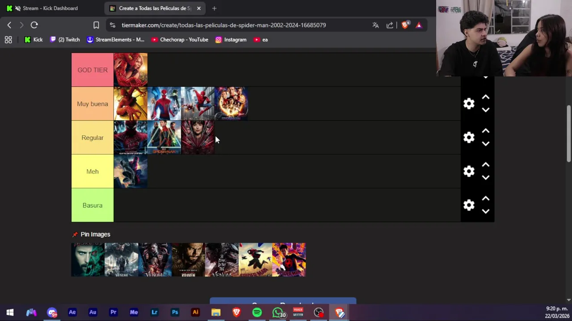Open WhatsApp from the taskbar
The width and height of the screenshot is (572, 321).
(x=278, y=313)
